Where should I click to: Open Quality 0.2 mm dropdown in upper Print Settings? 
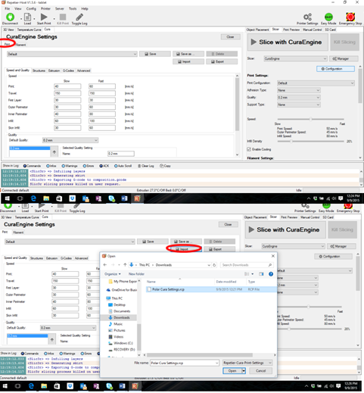[x=299, y=98]
